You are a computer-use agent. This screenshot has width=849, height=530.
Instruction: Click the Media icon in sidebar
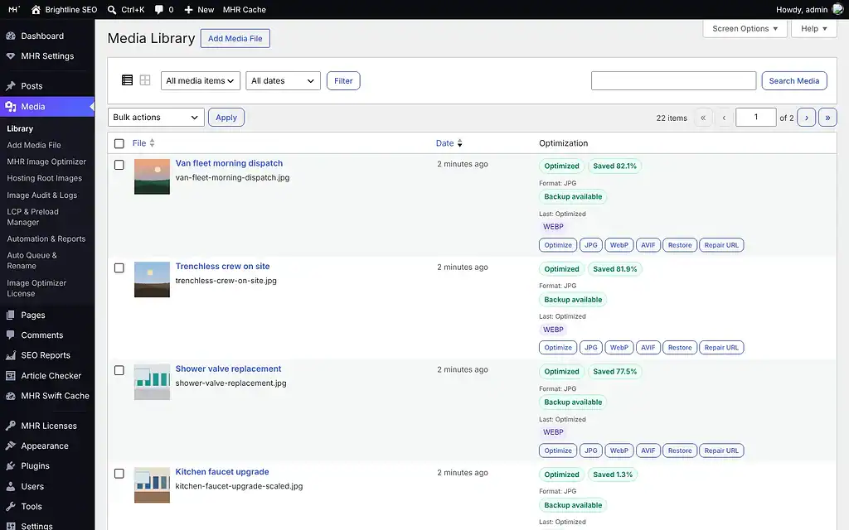(10, 107)
